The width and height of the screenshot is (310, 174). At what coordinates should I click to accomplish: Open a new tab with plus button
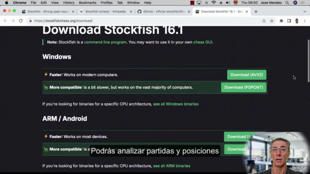[x=256, y=12]
